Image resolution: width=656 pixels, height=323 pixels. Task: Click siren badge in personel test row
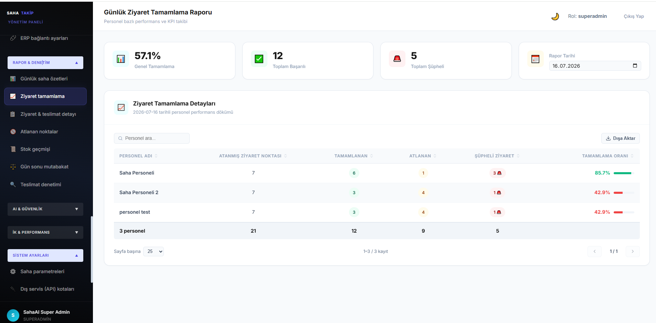[x=497, y=212]
